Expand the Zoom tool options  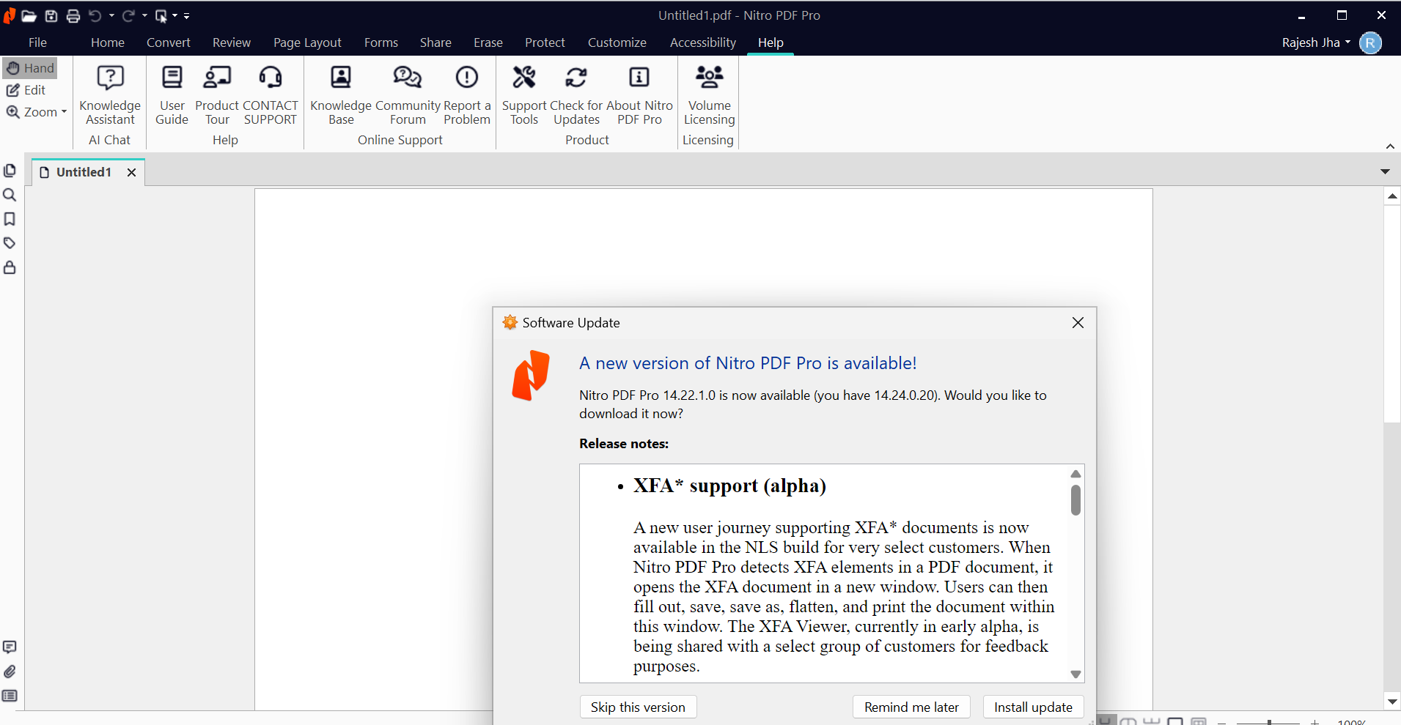(x=62, y=112)
